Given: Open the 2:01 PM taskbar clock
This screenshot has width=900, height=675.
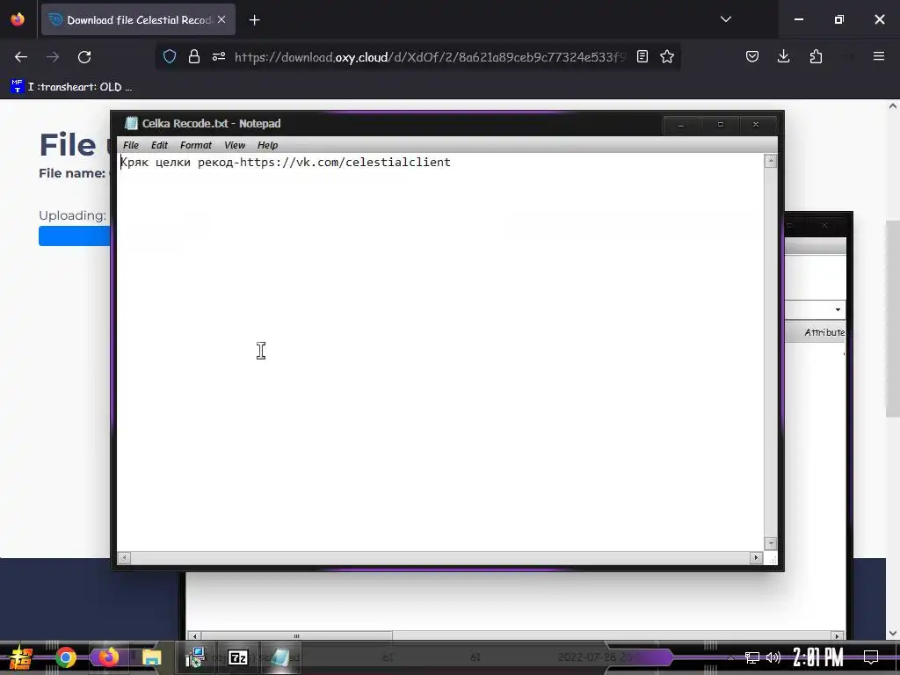Looking at the screenshot, I should pyautogui.click(x=817, y=657).
